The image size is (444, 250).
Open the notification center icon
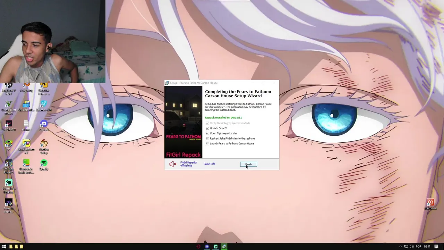pyautogui.click(x=437, y=247)
